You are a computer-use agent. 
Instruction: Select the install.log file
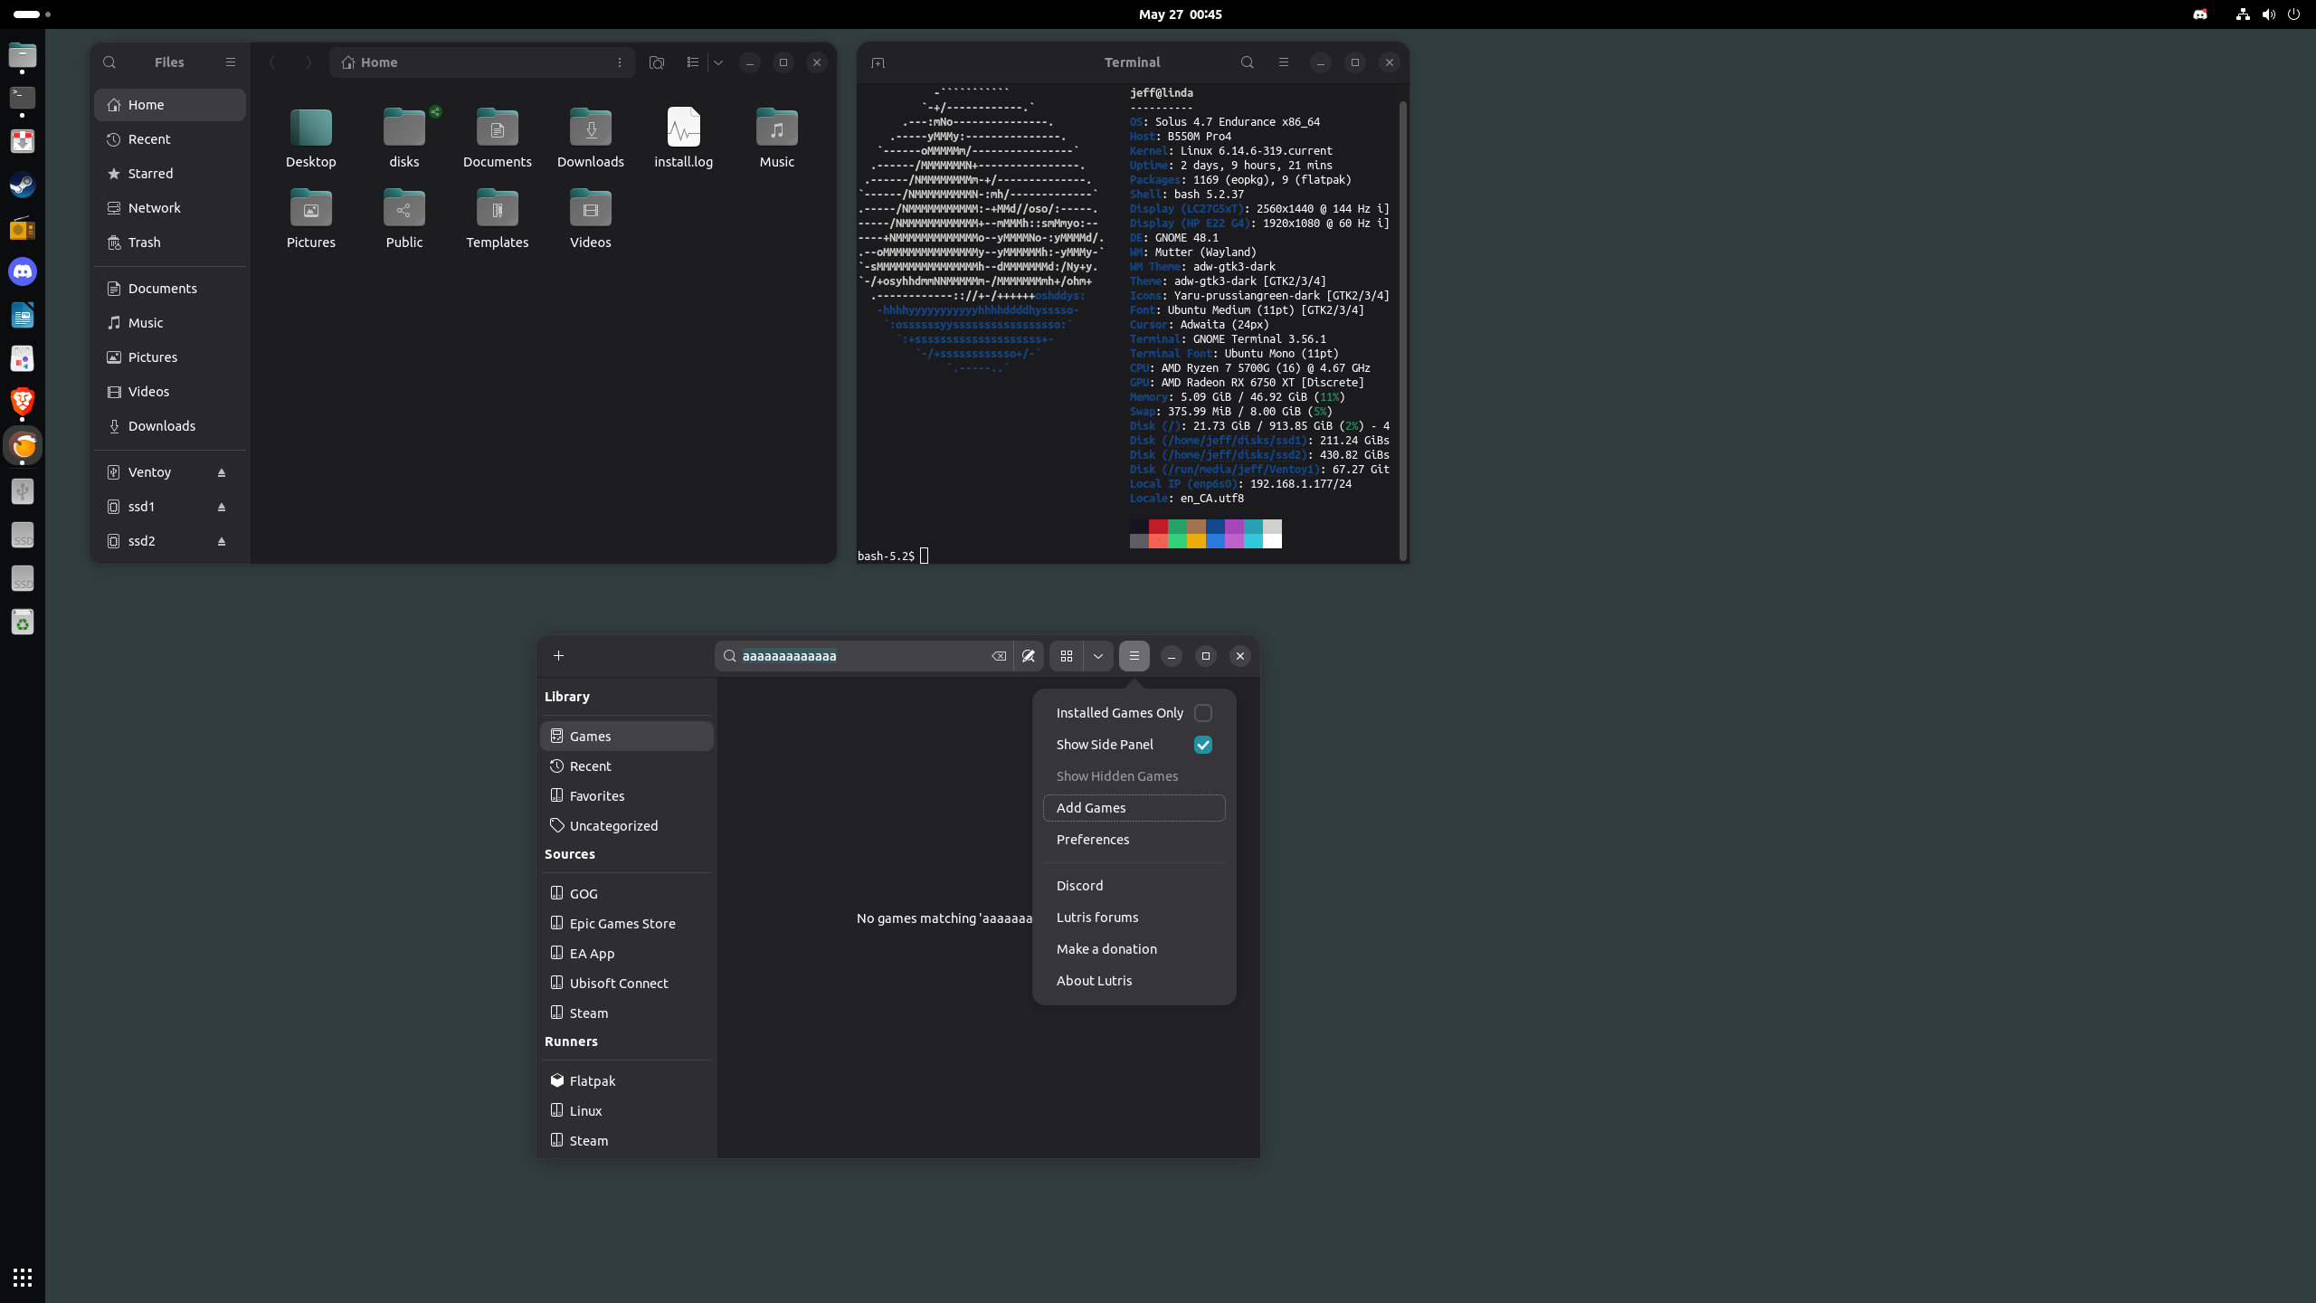coord(684,138)
